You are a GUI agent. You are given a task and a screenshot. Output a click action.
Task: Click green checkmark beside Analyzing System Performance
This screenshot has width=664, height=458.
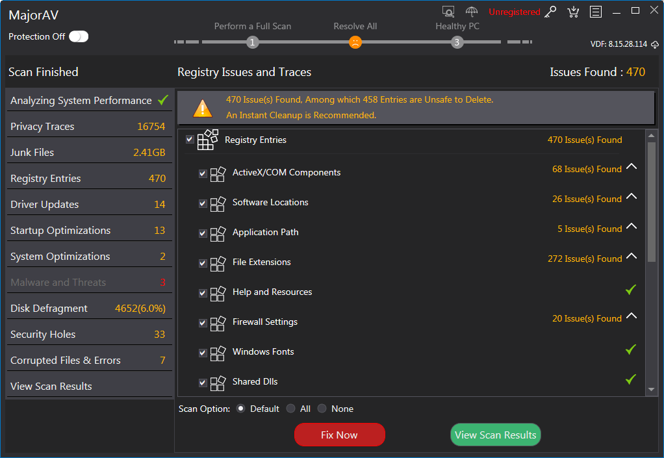[163, 100]
